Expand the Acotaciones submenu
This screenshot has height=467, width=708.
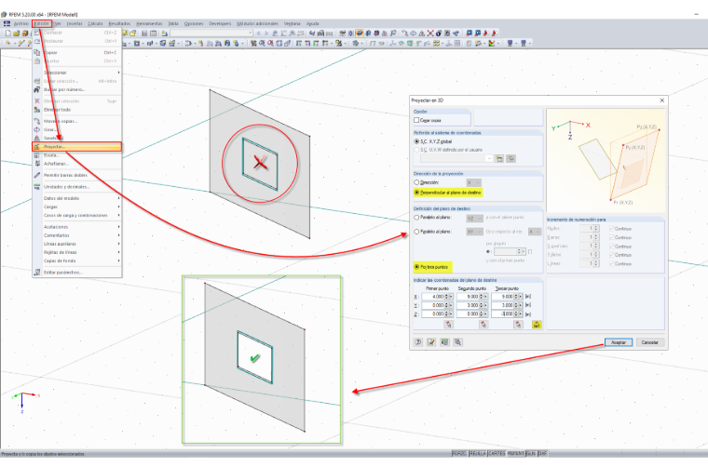(x=76, y=227)
